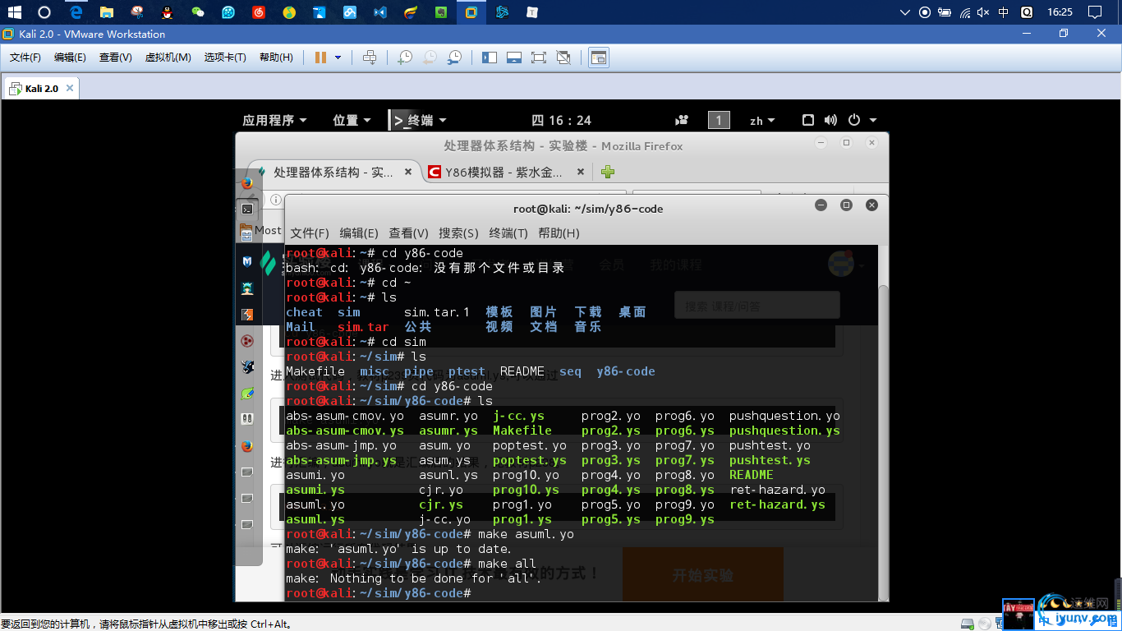
Task: Open the Kali power system menu
Action: pyautogui.click(x=862, y=120)
